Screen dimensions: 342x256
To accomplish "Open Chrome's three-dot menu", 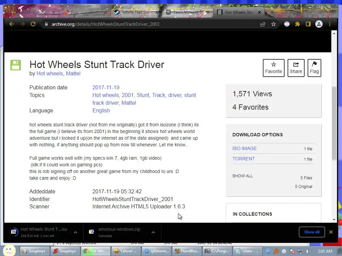I will pos(330,24).
